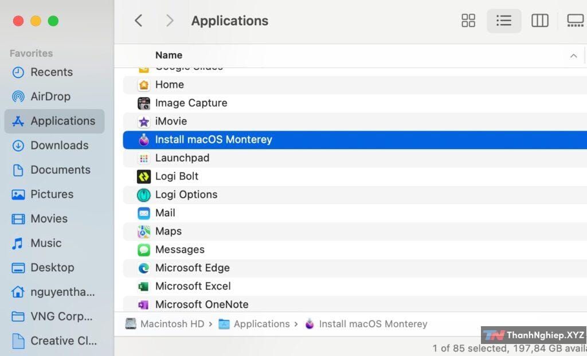Screen dimensions: 587x356
Task: Select the Mail row name
Action: pyautogui.click(x=165, y=213)
